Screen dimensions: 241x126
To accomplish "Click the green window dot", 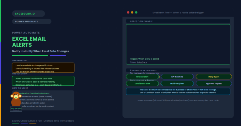I will pyautogui.click(x=136, y=13).
